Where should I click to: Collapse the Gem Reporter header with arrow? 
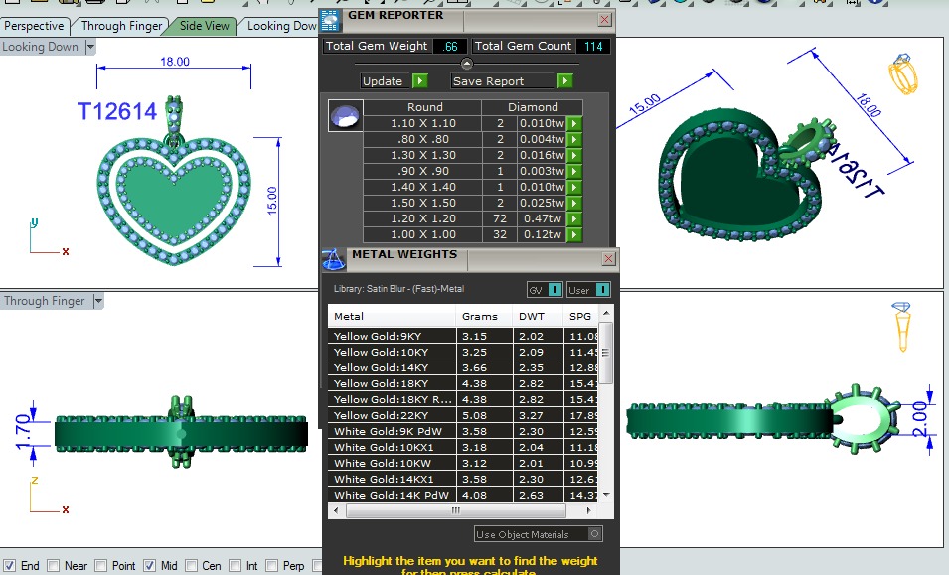click(x=467, y=64)
